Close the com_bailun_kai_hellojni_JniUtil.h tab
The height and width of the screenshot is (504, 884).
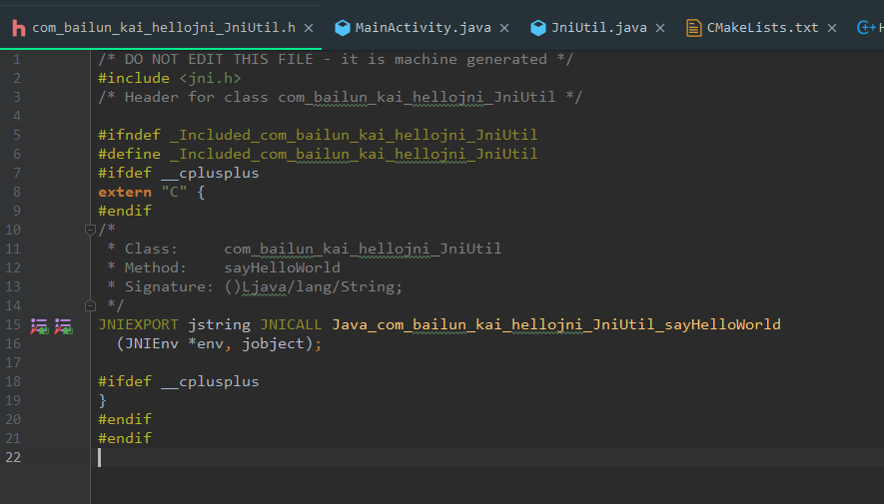(309, 28)
